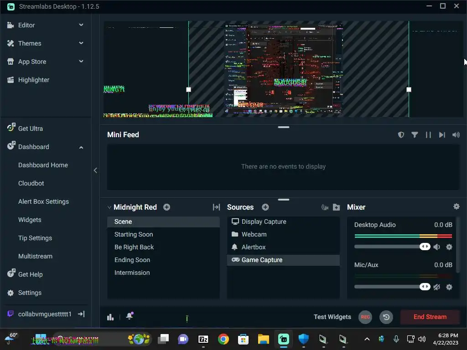Viewport: 467px width, 350px height.
Task: Select the Display Capture source
Action: coord(283,222)
